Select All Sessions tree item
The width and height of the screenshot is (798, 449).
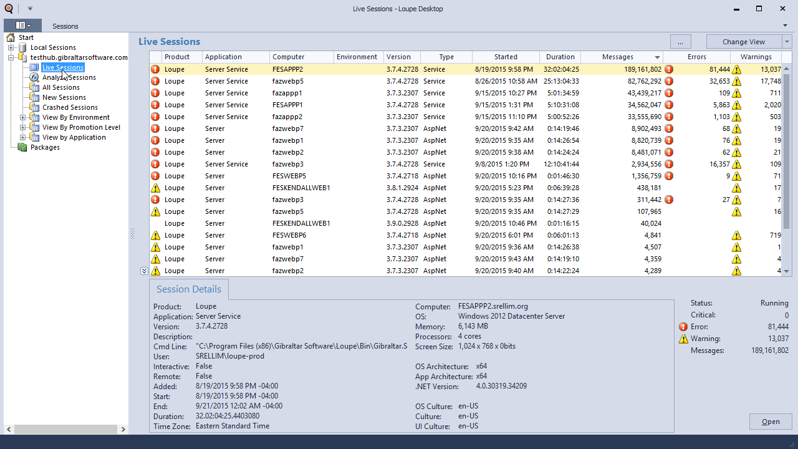(60, 87)
